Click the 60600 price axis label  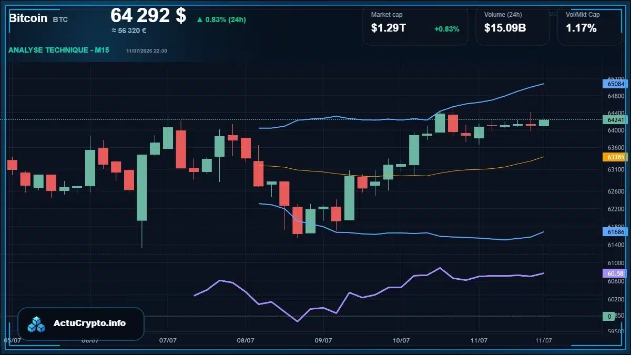click(615, 281)
